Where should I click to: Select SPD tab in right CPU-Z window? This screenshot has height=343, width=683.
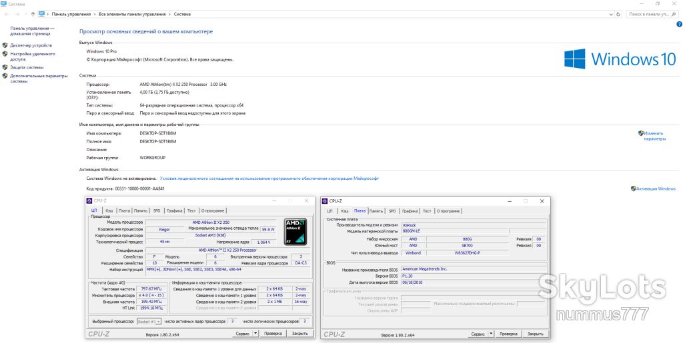[x=392, y=211]
